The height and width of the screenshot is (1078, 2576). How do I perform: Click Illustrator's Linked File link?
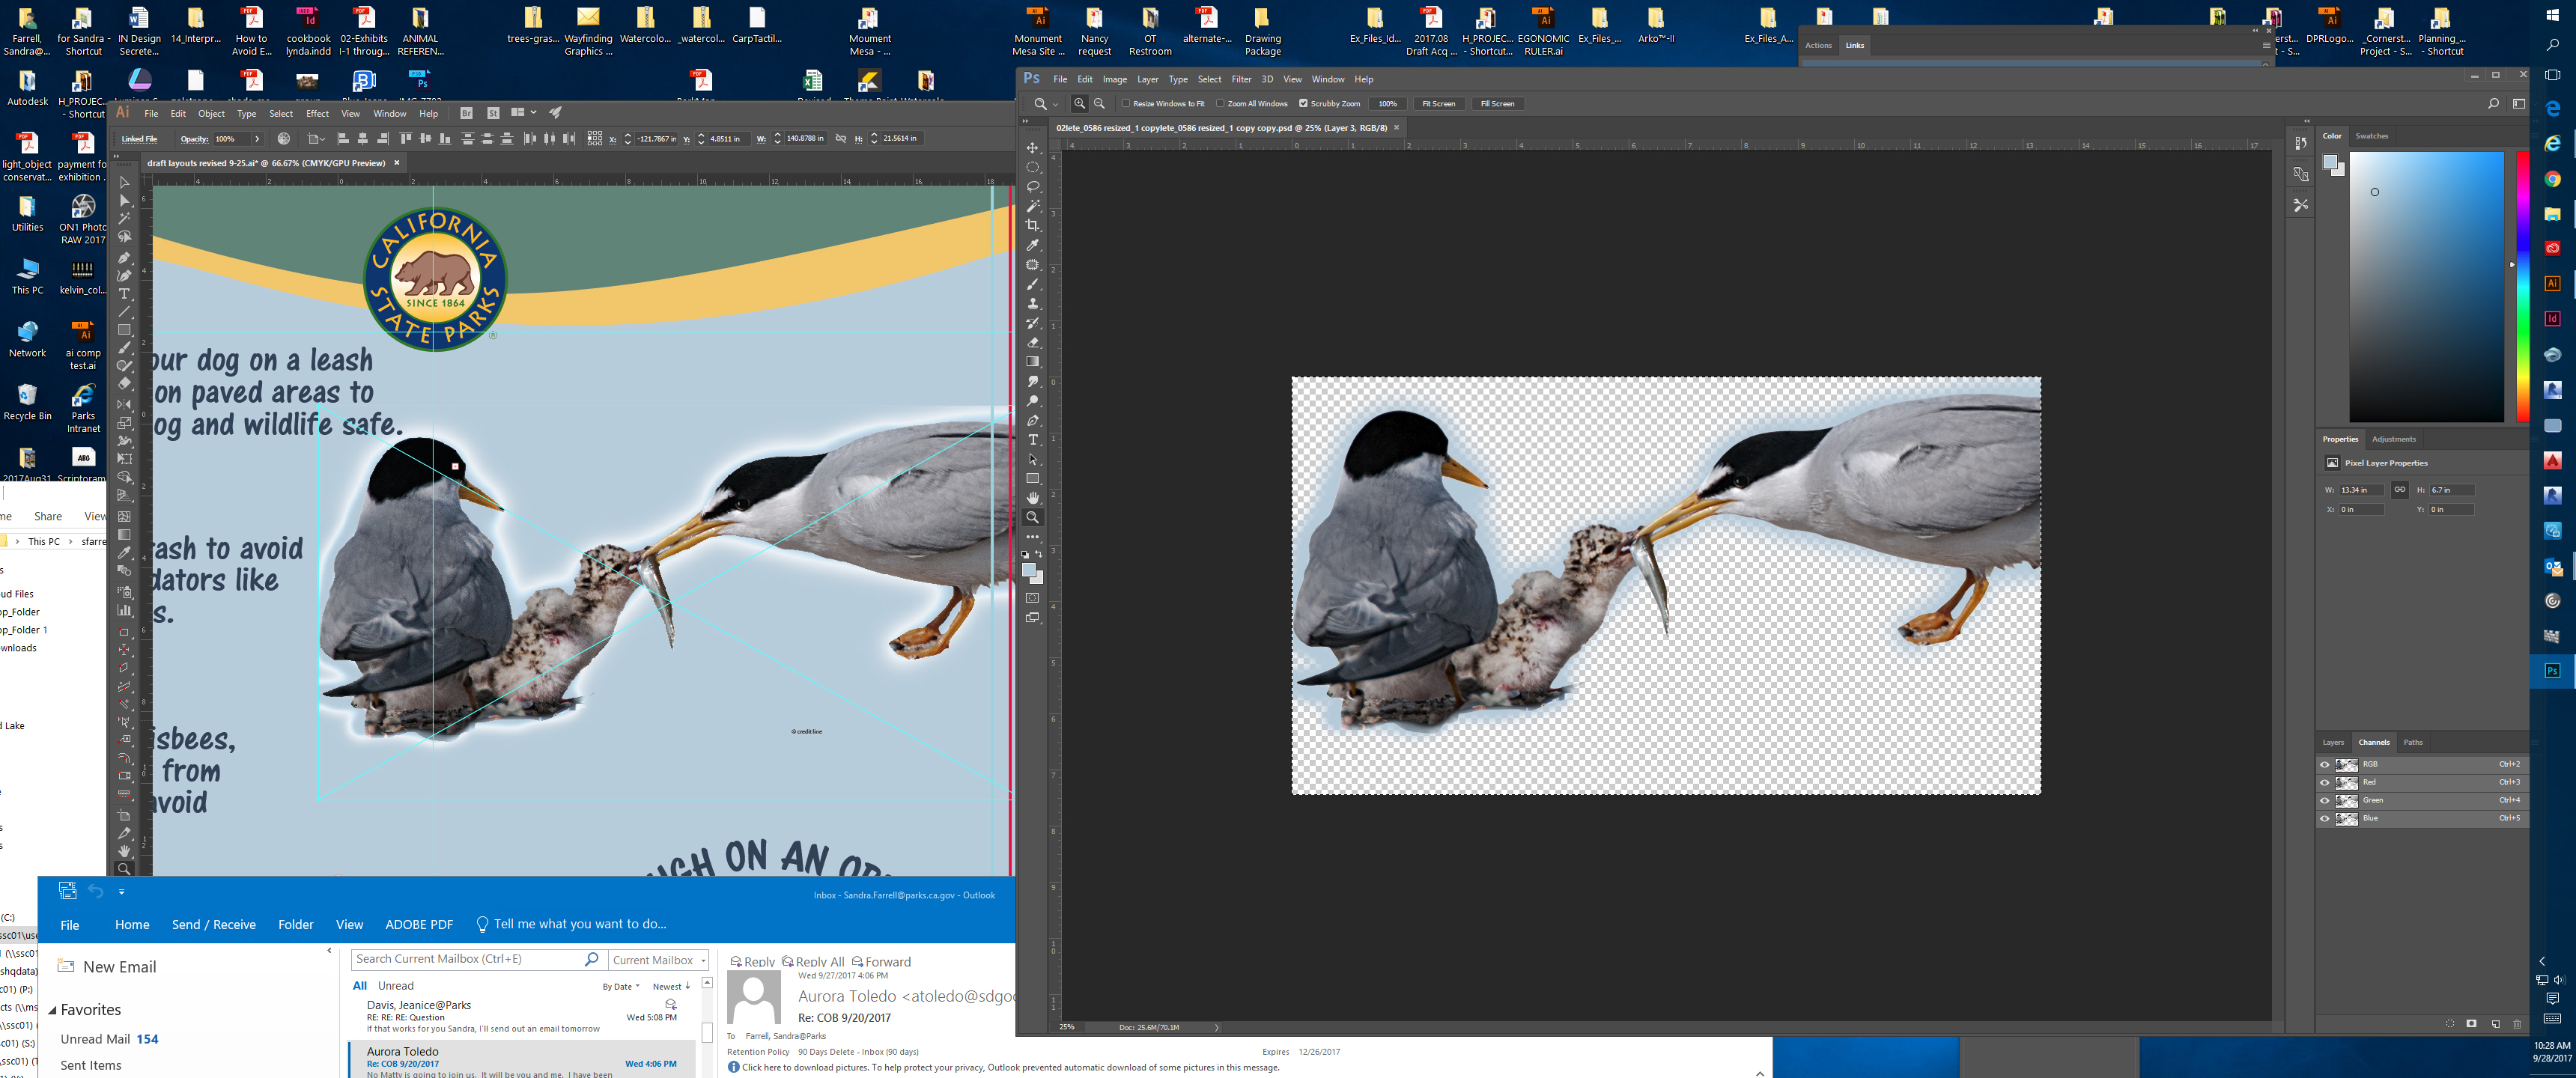click(140, 139)
